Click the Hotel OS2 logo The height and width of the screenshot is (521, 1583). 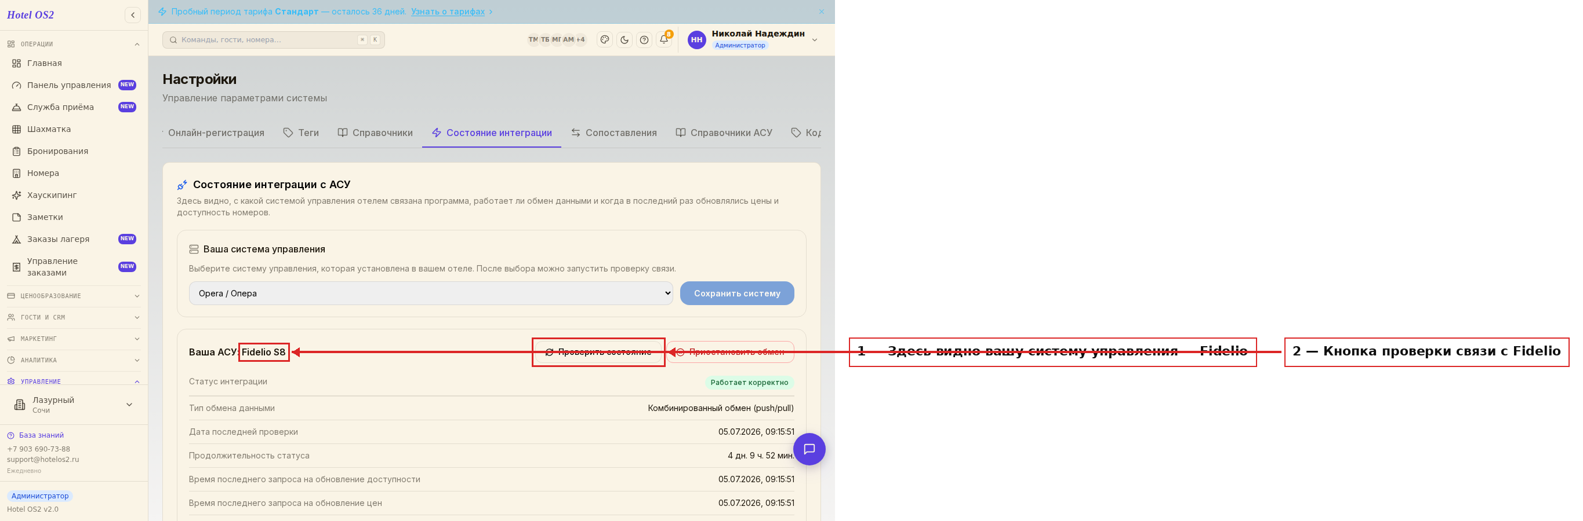click(x=30, y=14)
